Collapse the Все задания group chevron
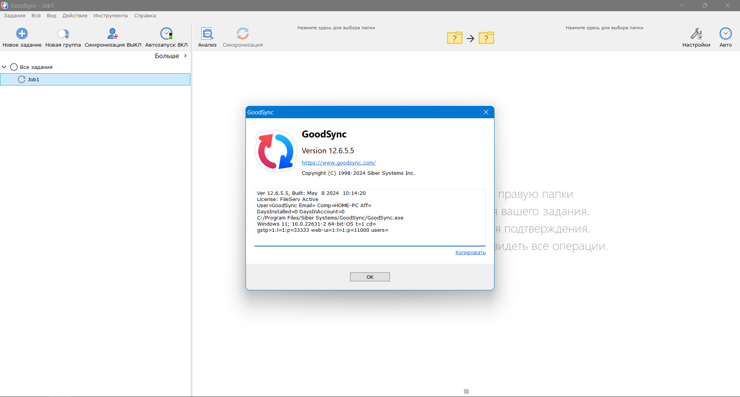The image size is (740, 397). [4, 67]
